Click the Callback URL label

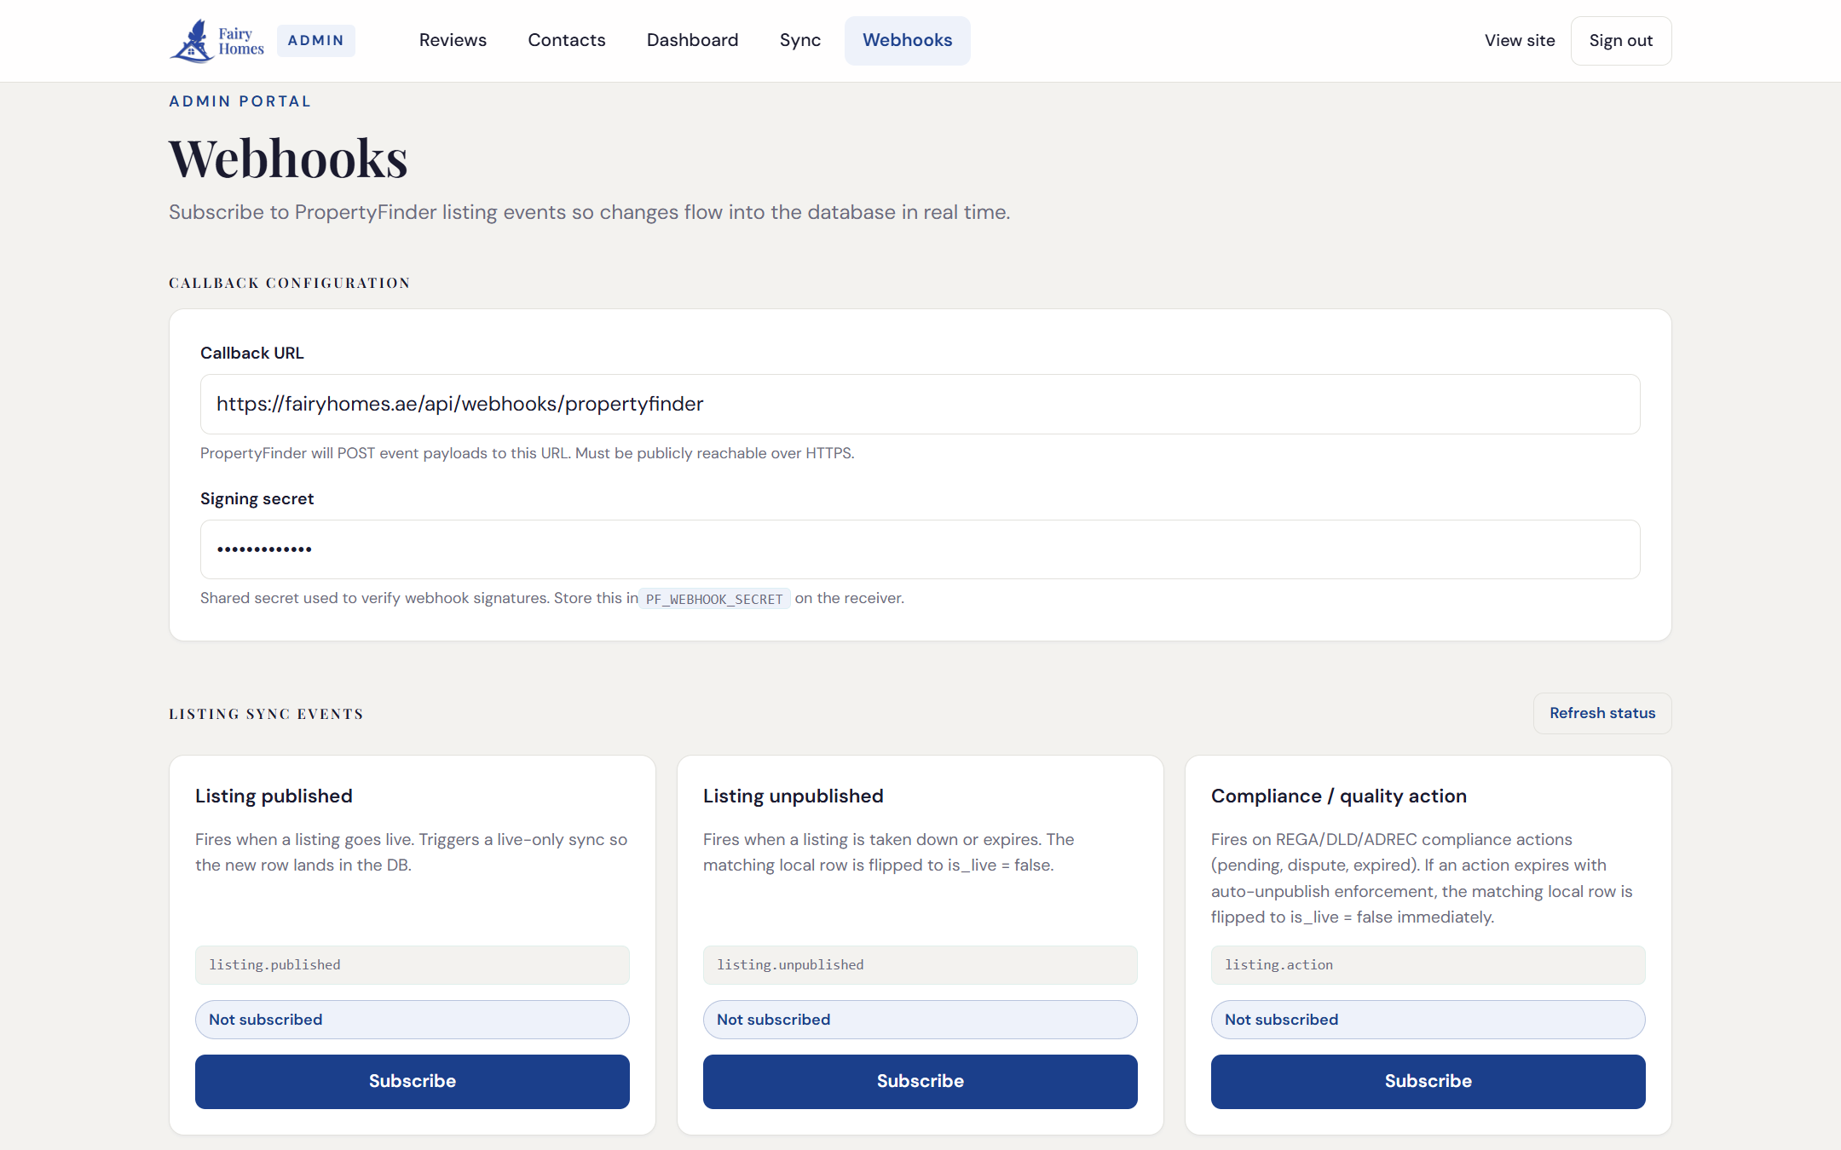252,353
